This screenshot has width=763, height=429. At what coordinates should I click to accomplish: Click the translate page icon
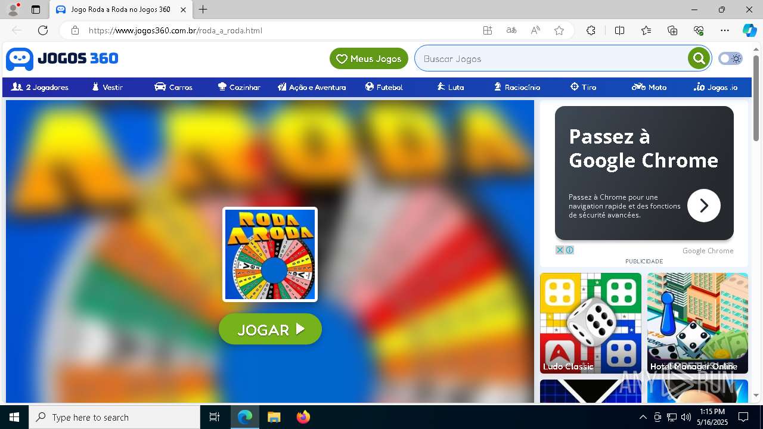pos(511,30)
